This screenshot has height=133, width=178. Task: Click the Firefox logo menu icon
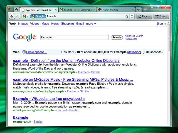(x=9, y=8)
